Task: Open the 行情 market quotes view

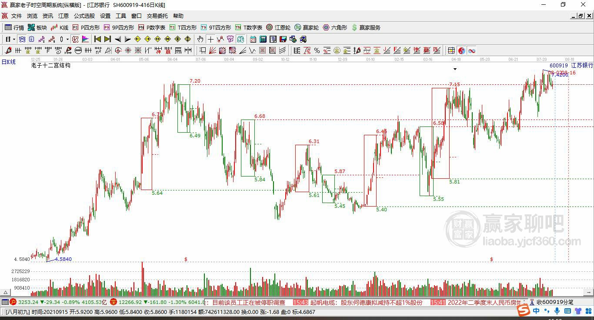Action: click(x=14, y=27)
